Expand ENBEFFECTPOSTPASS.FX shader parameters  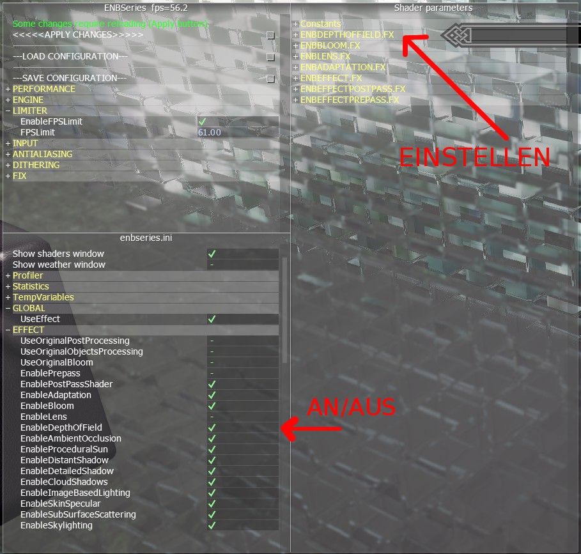295,89
